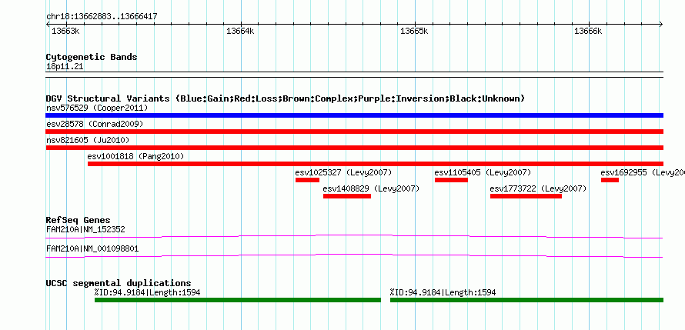
Task: Click the ruler's left arrow end
Action: [48, 25]
